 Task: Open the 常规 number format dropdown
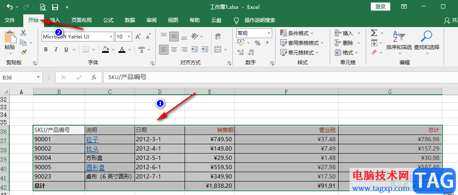click(269, 33)
